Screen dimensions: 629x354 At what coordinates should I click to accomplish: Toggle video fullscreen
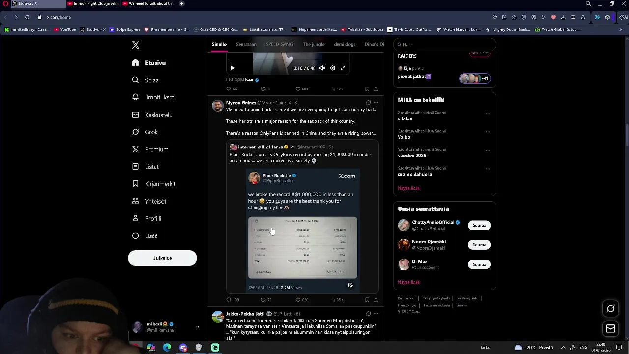[343, 68]
